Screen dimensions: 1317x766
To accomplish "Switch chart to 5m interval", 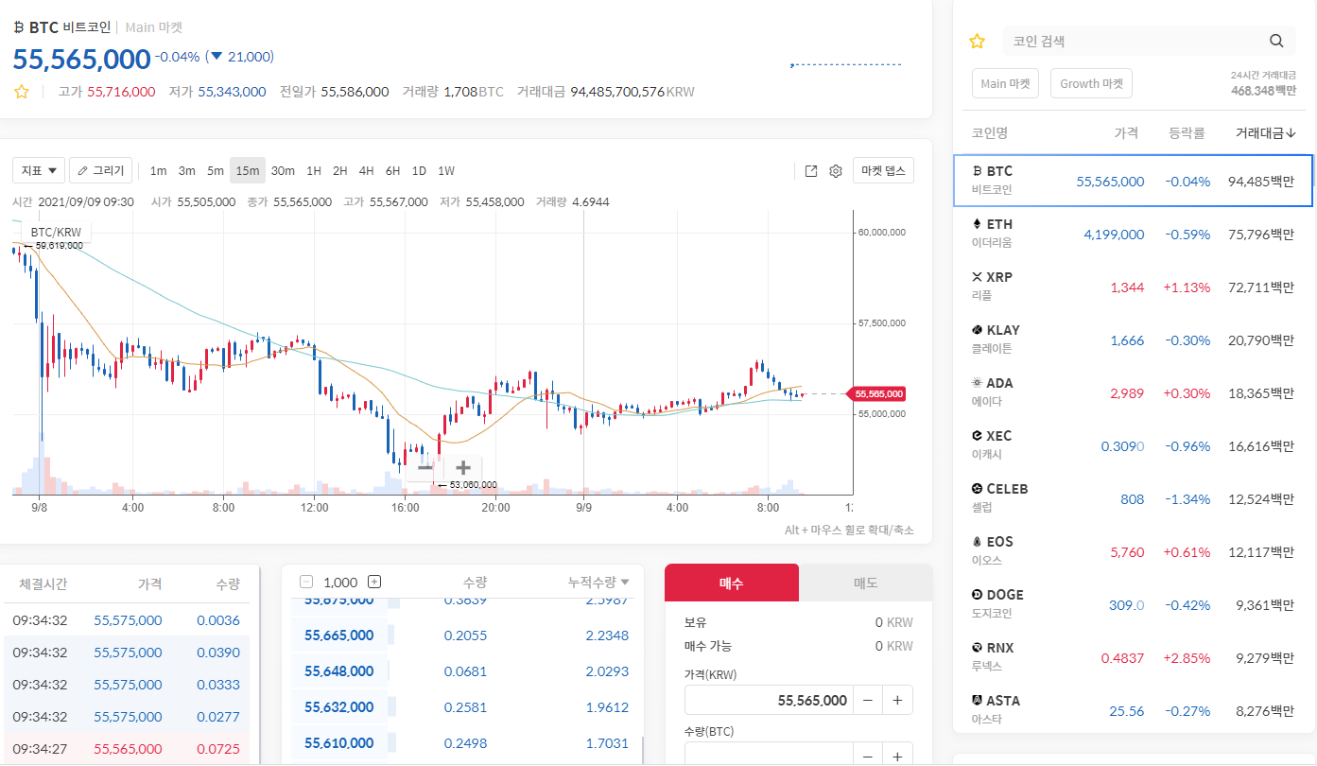I will point(216,171).
